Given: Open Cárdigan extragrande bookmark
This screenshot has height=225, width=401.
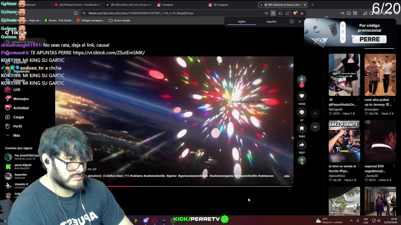Looking at the screenshot, I should point(90,20).
